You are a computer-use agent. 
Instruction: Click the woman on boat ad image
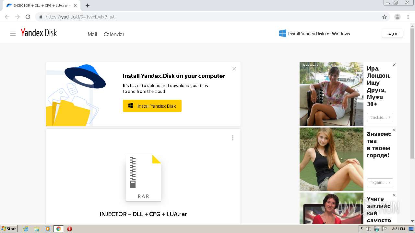click(331, 94)
